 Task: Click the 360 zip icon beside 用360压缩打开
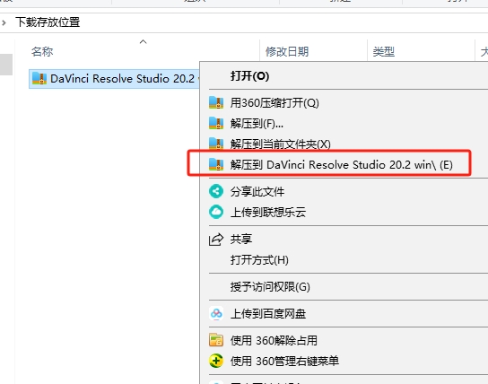coord(216,102)
